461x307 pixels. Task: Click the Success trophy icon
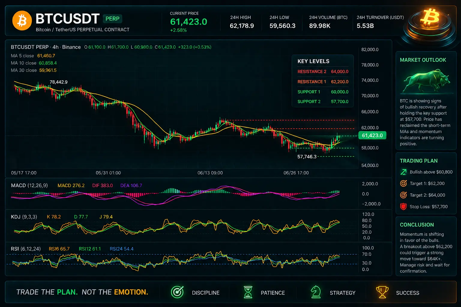click(x=382, y=292)
